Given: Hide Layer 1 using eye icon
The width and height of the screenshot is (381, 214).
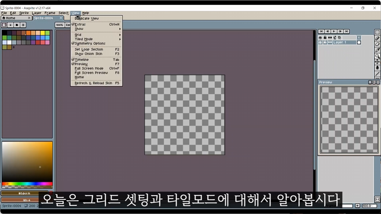Looking at the screenshot, I should click(x=320, y=42).
